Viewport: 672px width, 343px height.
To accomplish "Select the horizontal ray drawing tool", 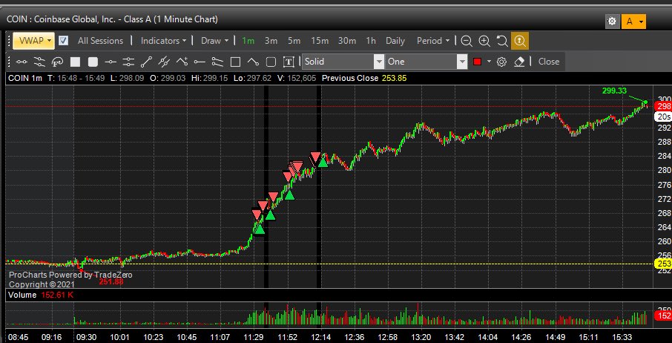I will pos(200,62).
